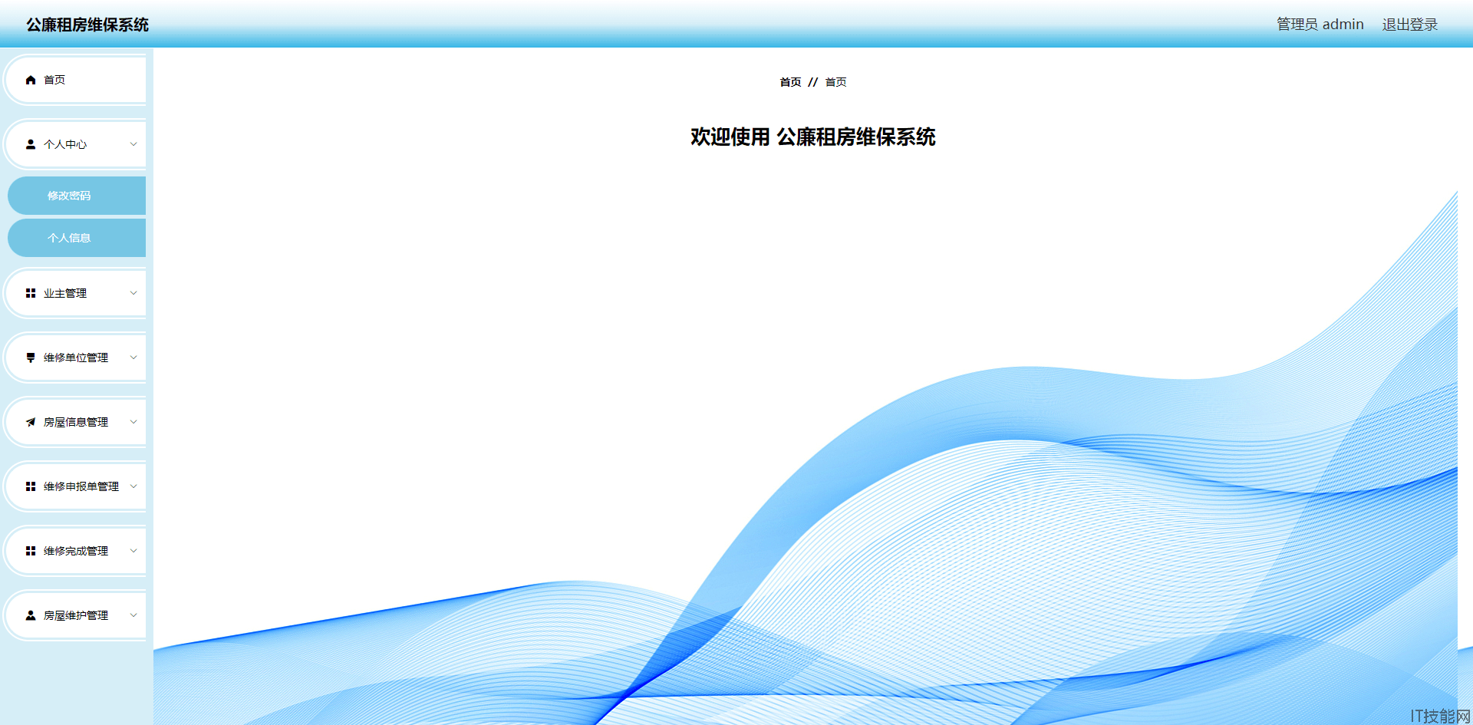
Task: Expand the 维修完成管理 chevron
Action: click(133, 551)
